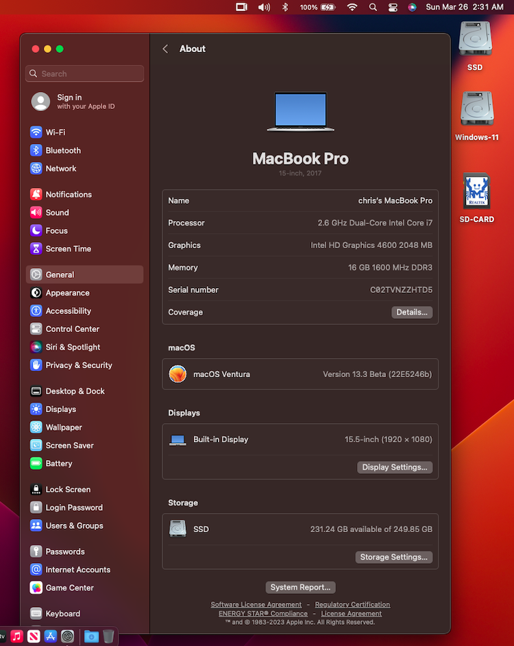Image resolution: width=514 pixels, height=646 pixels.
Task: Open Downloads folder in the Dock
Action: (91, 636)
